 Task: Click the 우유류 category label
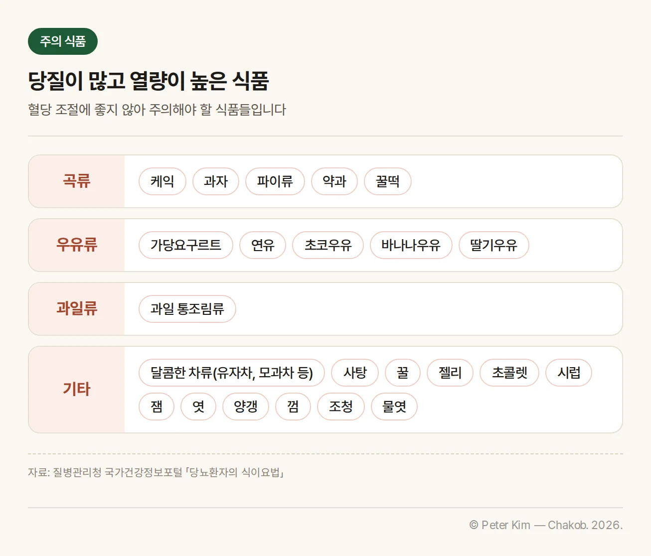[x=76, y=245]
